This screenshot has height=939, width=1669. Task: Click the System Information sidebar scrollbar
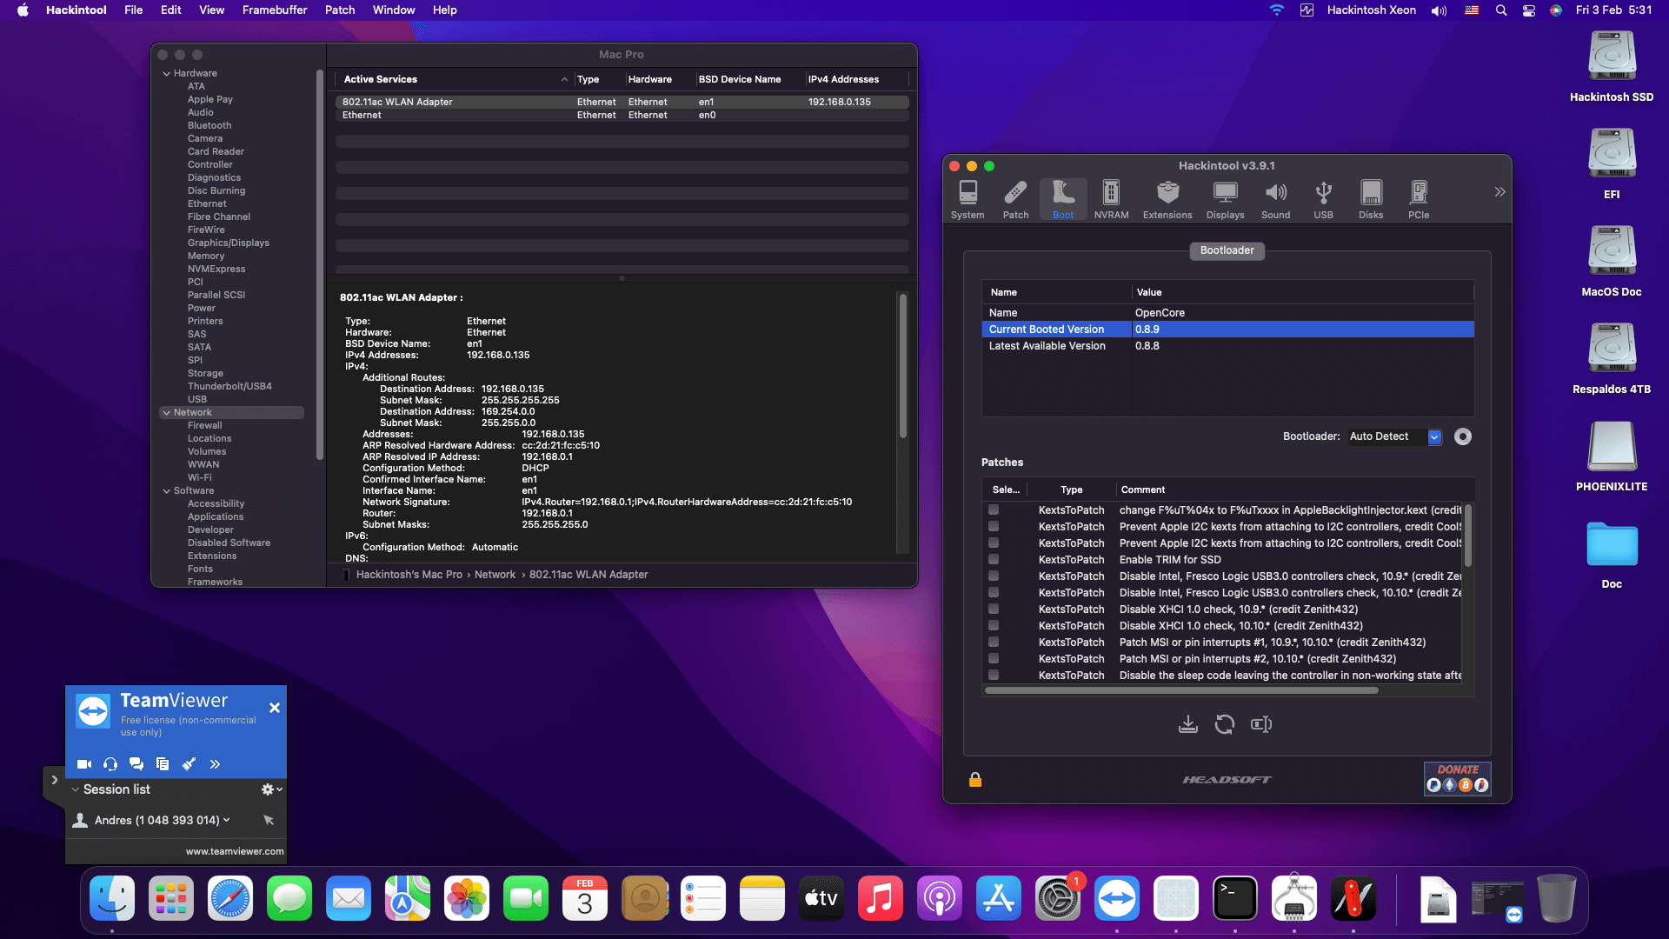[320, 265]
